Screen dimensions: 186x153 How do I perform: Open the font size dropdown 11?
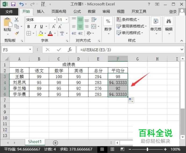(66, 20)
